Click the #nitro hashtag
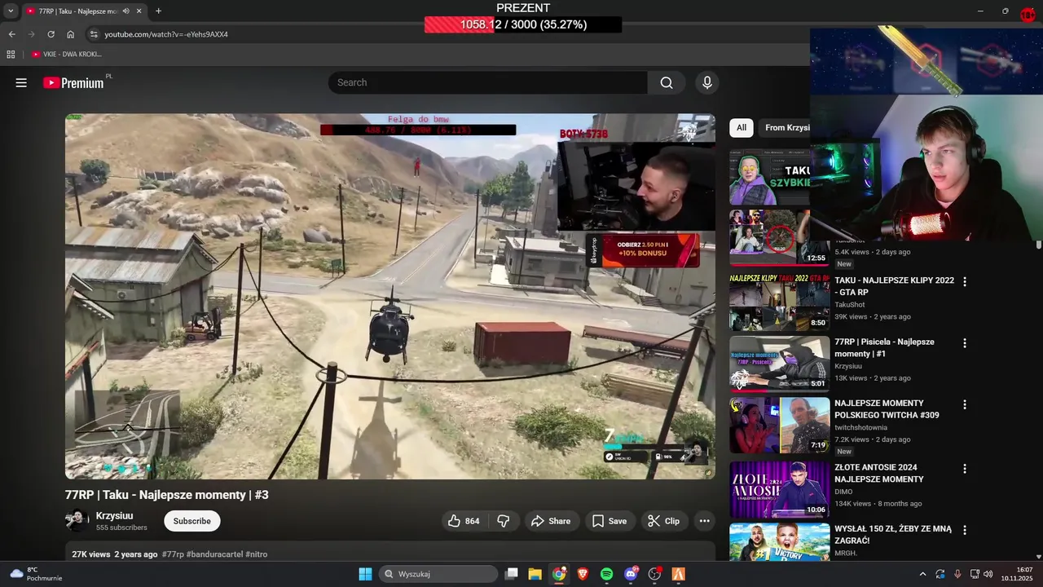1043x587 pixels. click(x=256, y=554)
